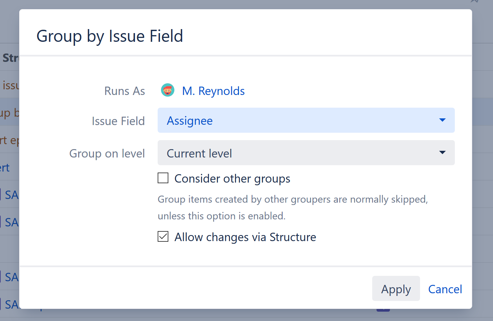Cancel the Group by Issue Field dialog
This screenshot has height=321, width=493.
(x=445, y=289)
